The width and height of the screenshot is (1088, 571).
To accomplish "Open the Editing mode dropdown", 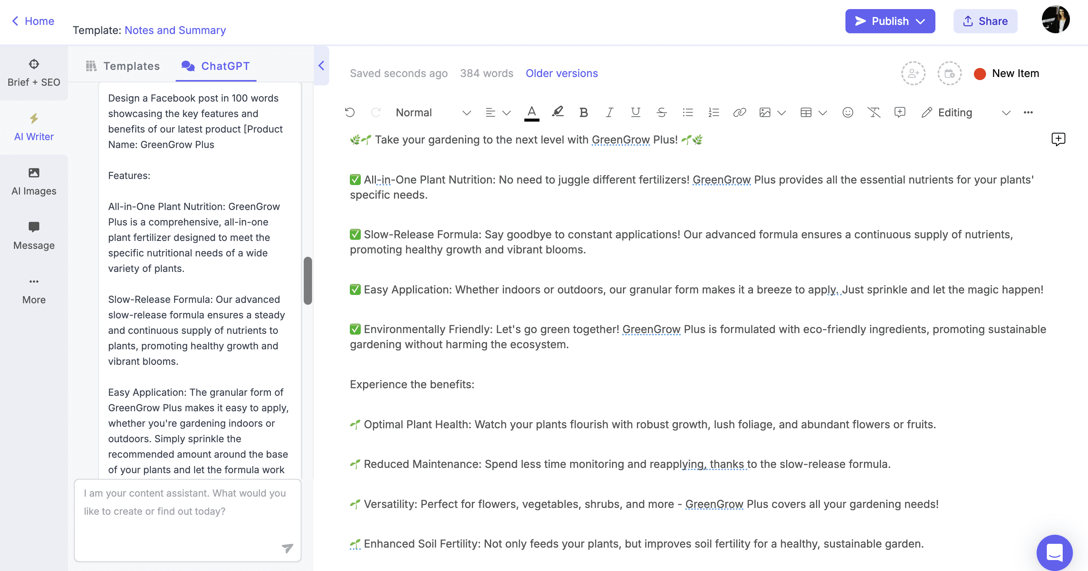I will click(x=966, y=113).
